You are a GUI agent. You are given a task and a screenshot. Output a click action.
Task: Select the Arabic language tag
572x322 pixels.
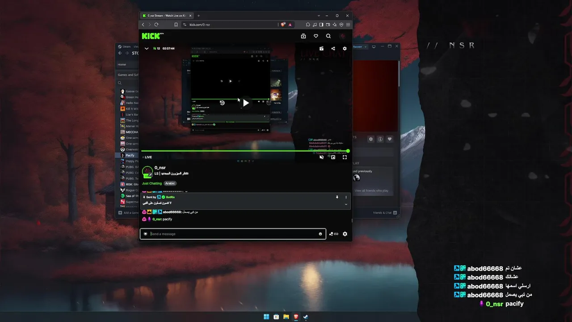click(170, 183)
